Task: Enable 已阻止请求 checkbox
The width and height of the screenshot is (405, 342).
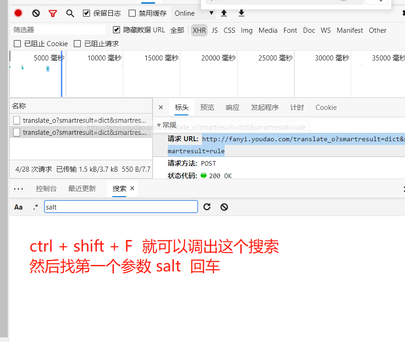Action: pyautogui.click(x=77, y=44)
